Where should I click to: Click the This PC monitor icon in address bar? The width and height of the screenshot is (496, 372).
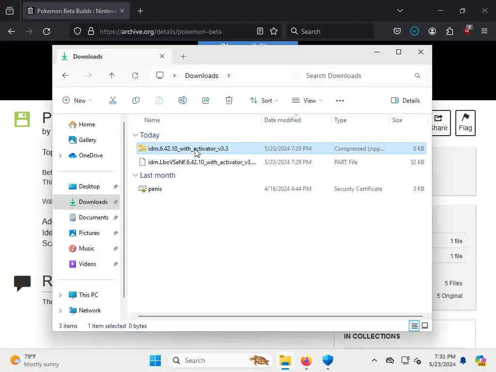pyautogui.click(x=160, y=76)
